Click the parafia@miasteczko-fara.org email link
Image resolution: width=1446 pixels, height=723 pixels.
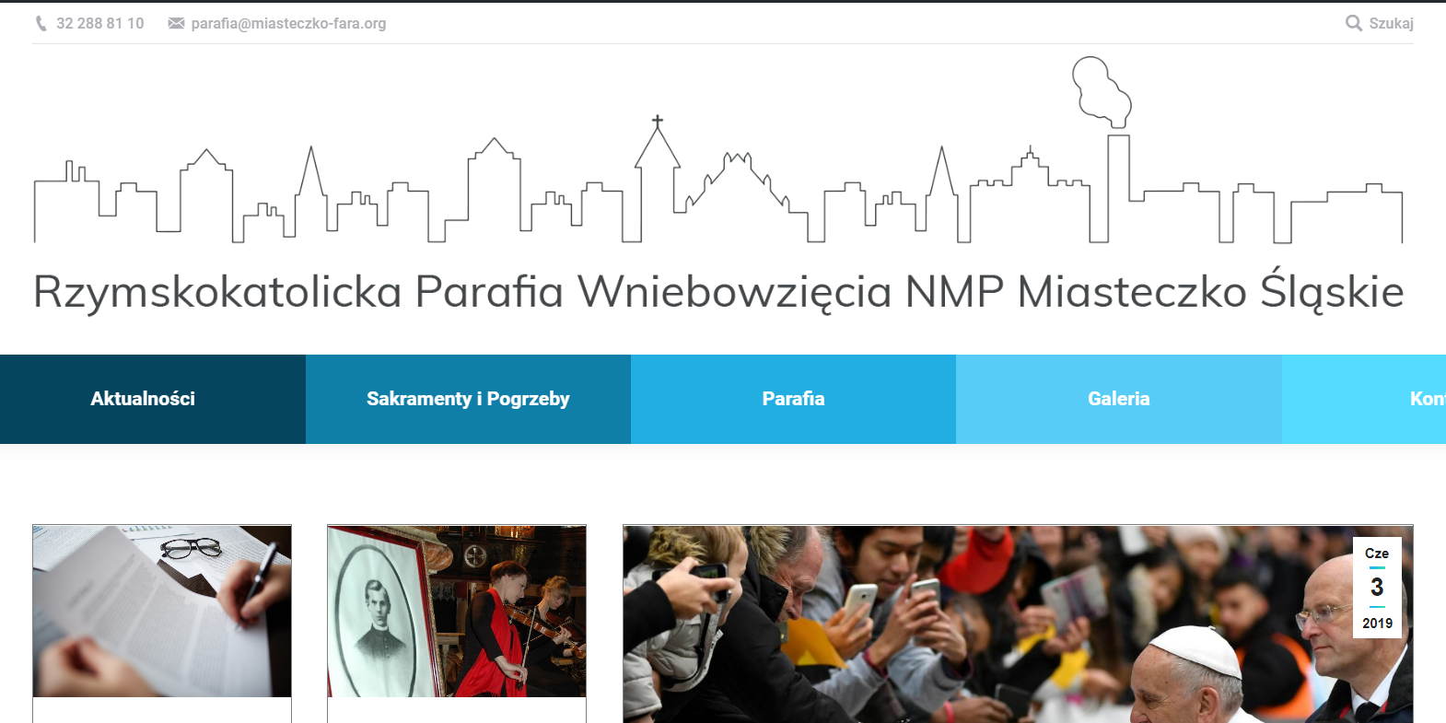(x=288, y=24)
